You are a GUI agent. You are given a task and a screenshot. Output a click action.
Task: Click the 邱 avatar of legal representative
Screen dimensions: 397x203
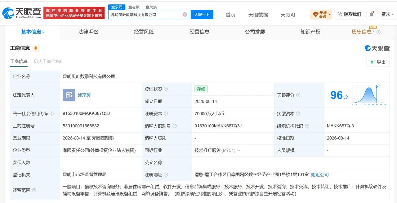(x=69, y=95)
